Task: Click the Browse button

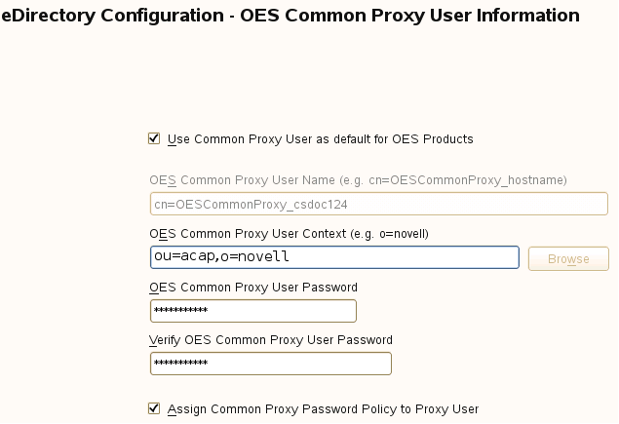Action: pyautogui.click(x=568, y=258)
